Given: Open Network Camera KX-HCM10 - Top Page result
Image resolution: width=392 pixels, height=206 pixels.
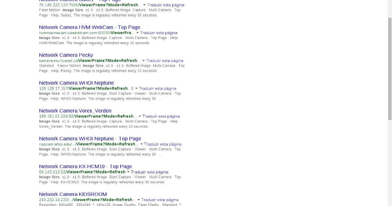Looking at the screenshot, I should click(86, 166).
